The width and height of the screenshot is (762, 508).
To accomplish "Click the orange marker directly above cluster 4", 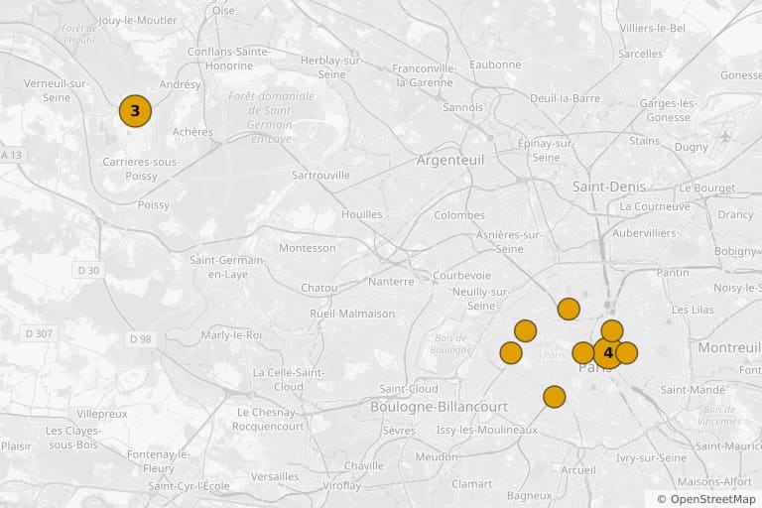I will pyautogui.click(x=612, y=331).
